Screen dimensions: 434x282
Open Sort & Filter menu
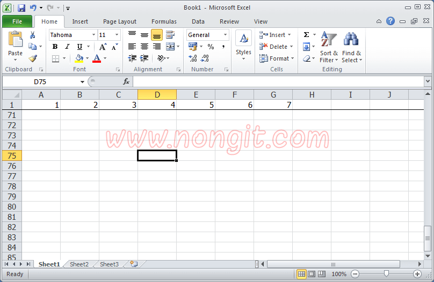(329, 47)
